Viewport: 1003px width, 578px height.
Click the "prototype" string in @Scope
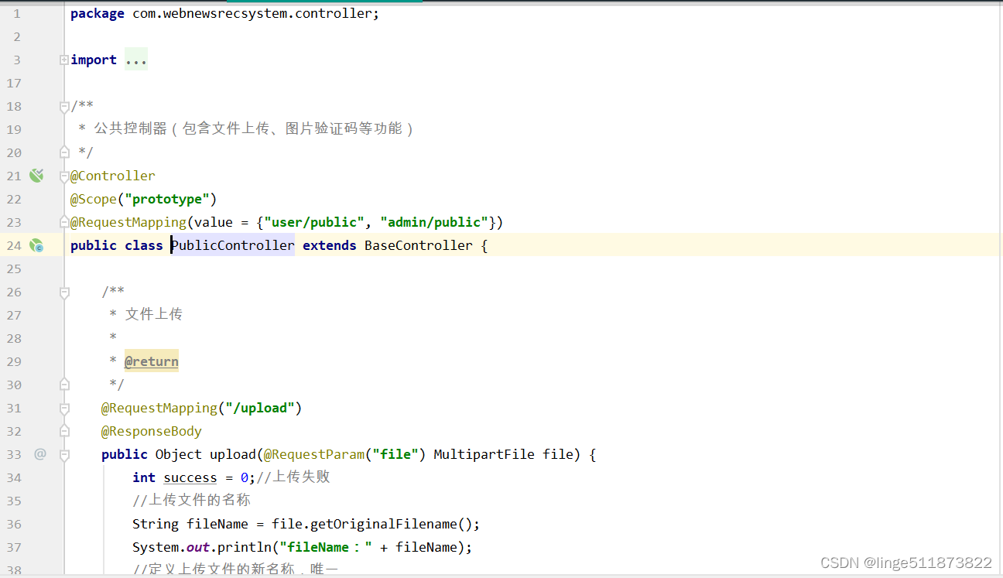[167, 199]
